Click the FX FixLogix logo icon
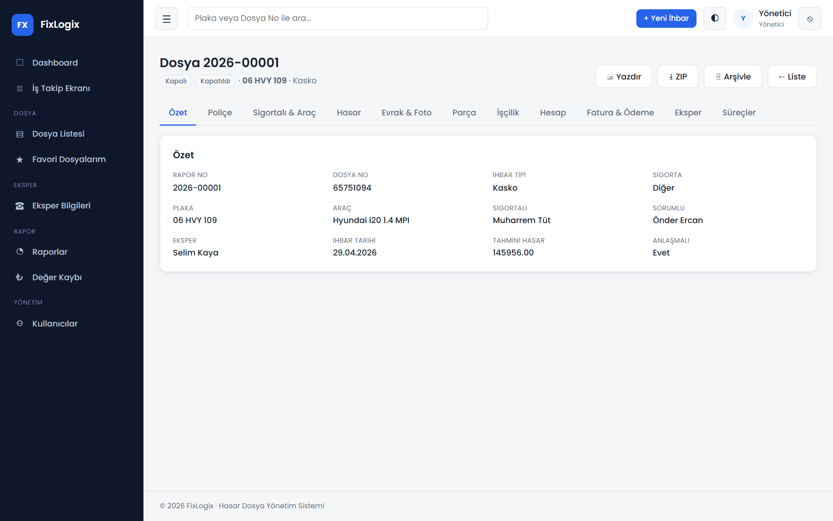This screenshot has width=833, height=521. [x=22, y=25]
